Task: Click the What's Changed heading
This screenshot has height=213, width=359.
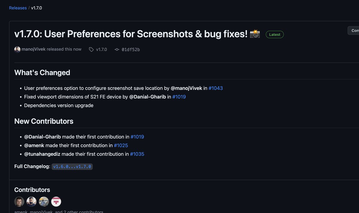Action: [42, 73]
